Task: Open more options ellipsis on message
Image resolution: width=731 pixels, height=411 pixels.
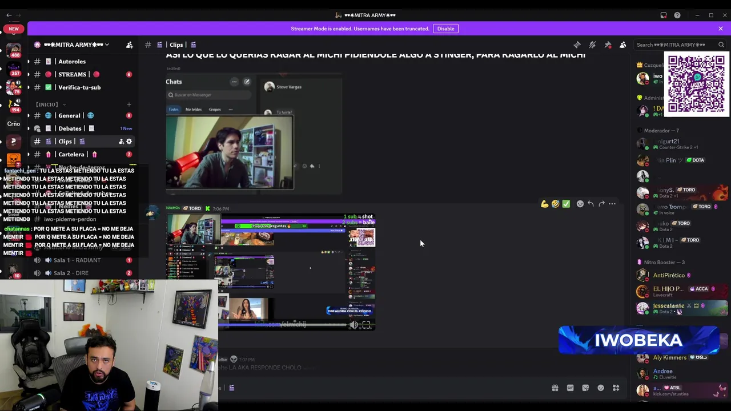Action: click(x=612, y=204)
